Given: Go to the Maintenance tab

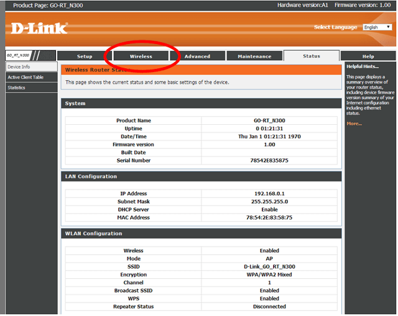Looking at the screenshot, I should 254,56.
